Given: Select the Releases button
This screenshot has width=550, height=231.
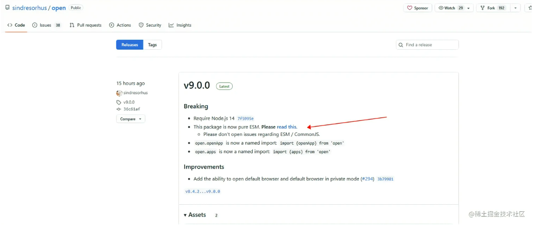Looking at the screenshot, I should coord(130,45).
